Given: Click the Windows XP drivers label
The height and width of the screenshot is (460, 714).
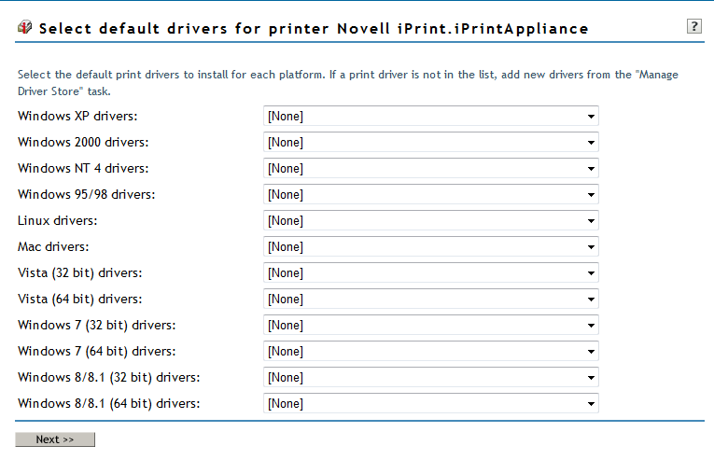Looking at the screenshot, I should (77, 117).
